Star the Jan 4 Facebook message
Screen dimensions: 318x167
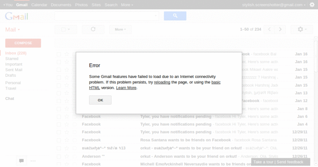point(67,124)
